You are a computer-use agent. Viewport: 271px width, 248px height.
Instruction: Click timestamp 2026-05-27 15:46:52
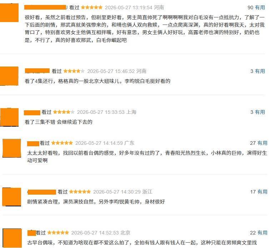(111, 71)
